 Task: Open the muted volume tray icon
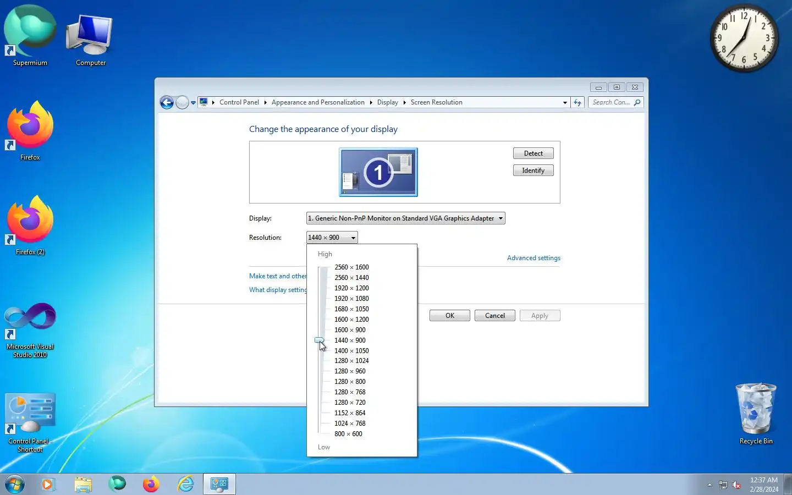736,485
